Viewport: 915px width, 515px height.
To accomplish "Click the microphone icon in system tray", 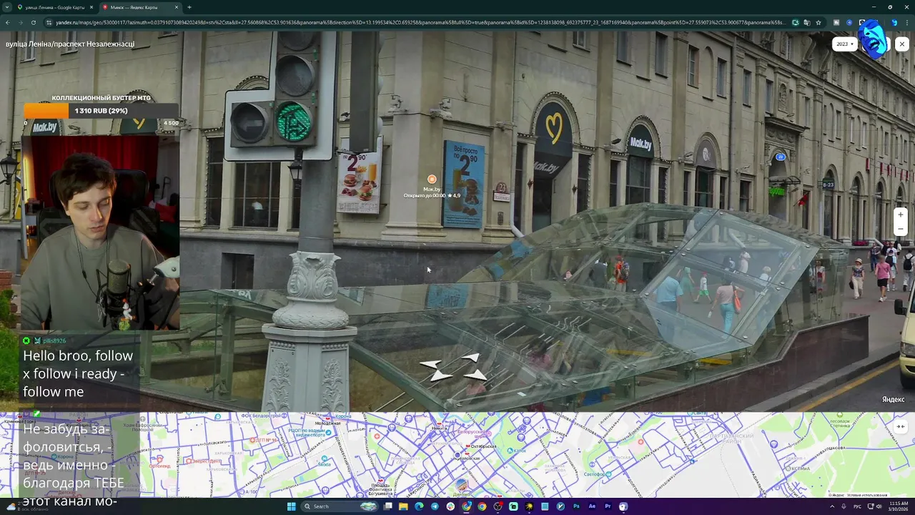I will (844, 506).
